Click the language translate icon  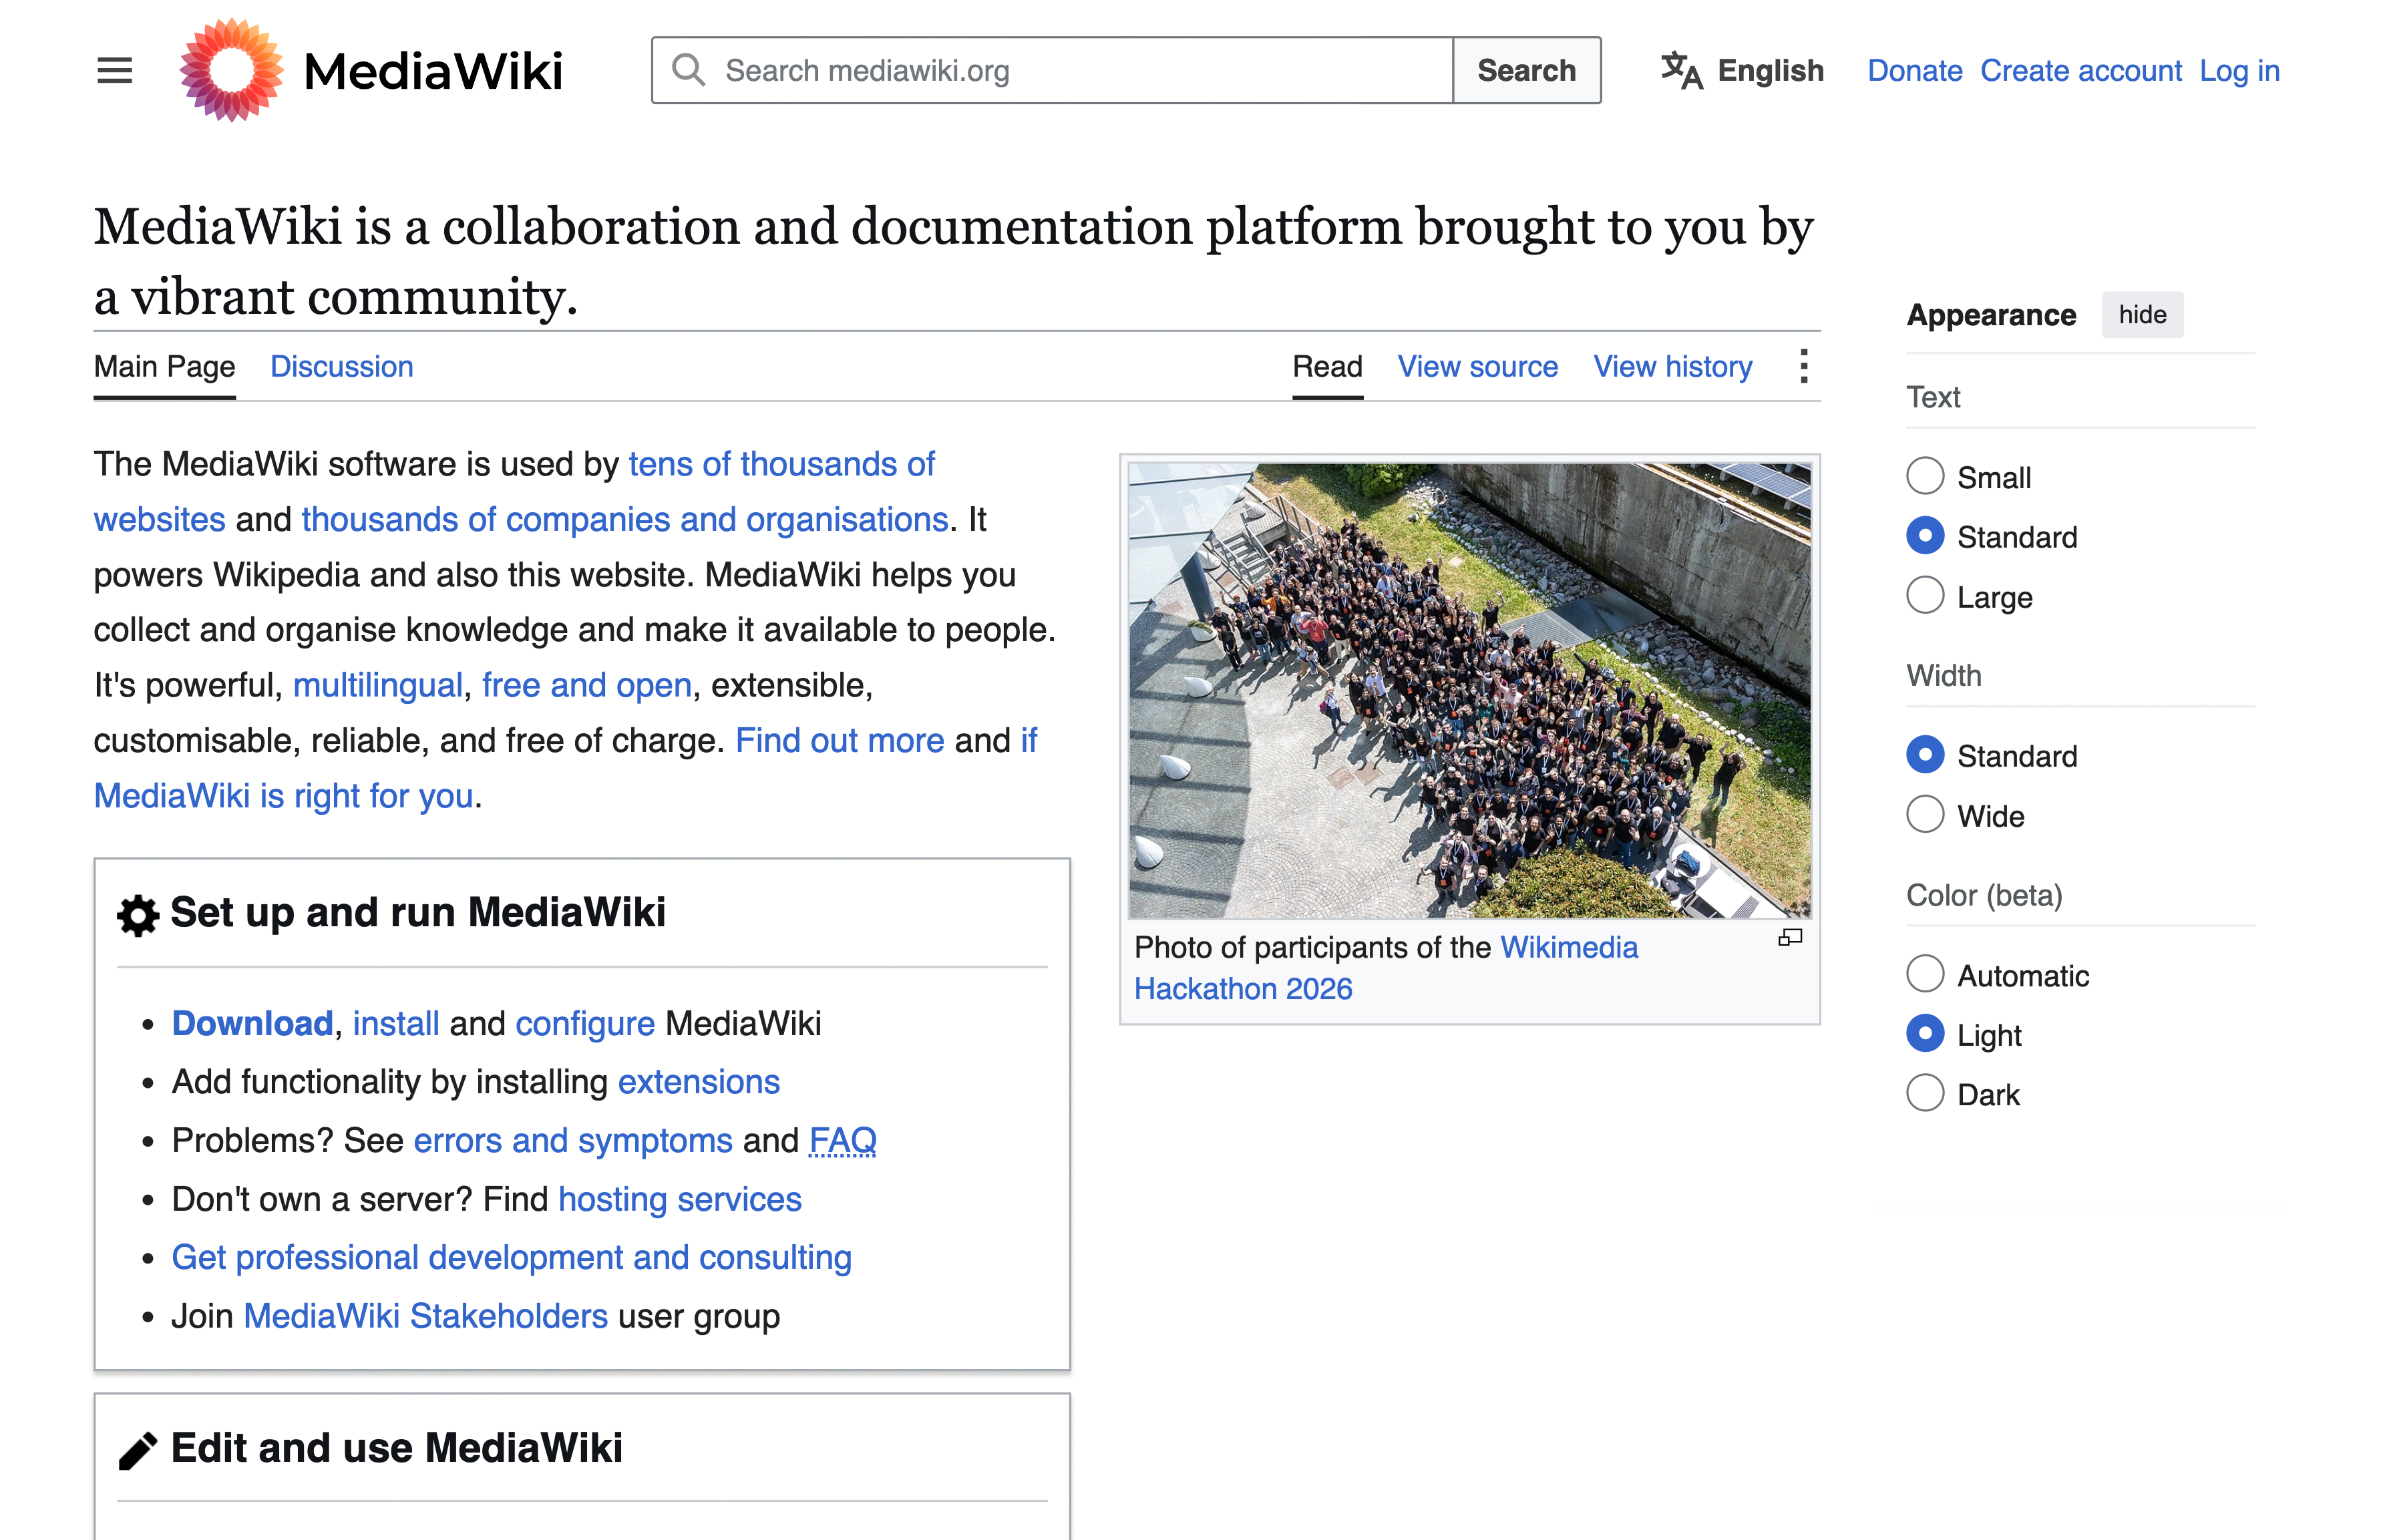coord(1681,71)
